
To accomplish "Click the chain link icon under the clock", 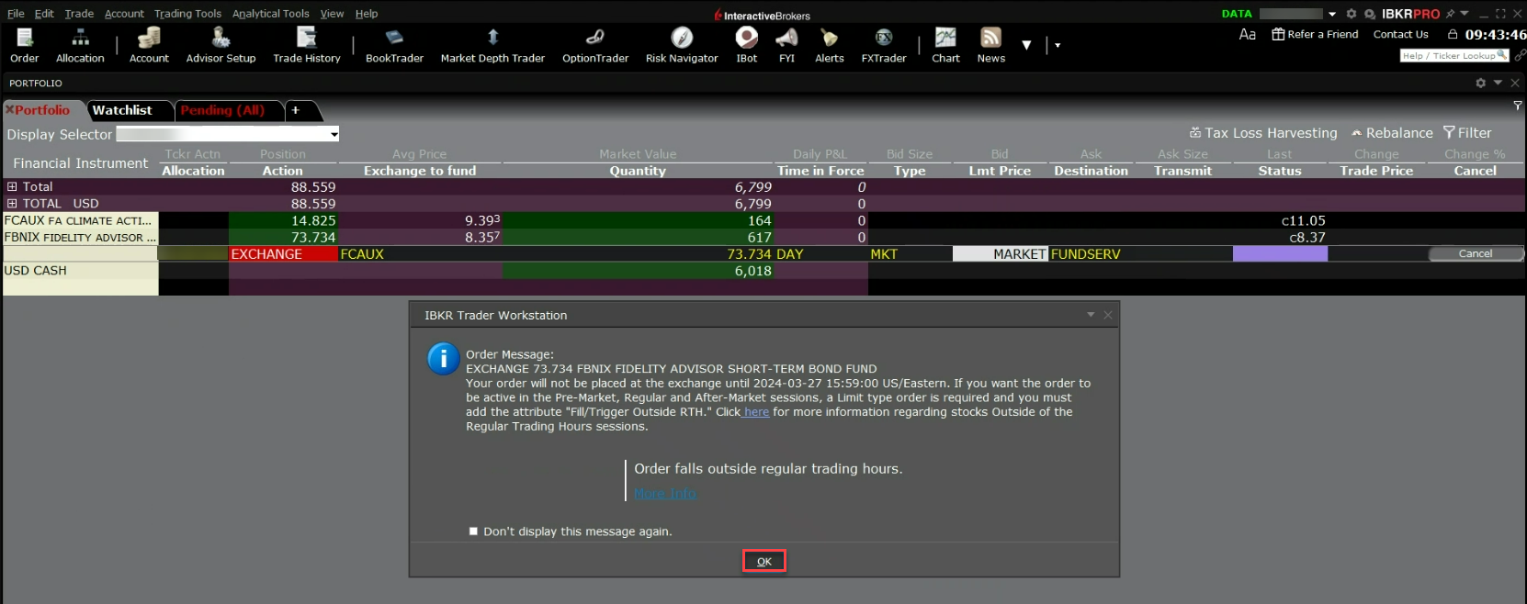I will [1520, 55].
